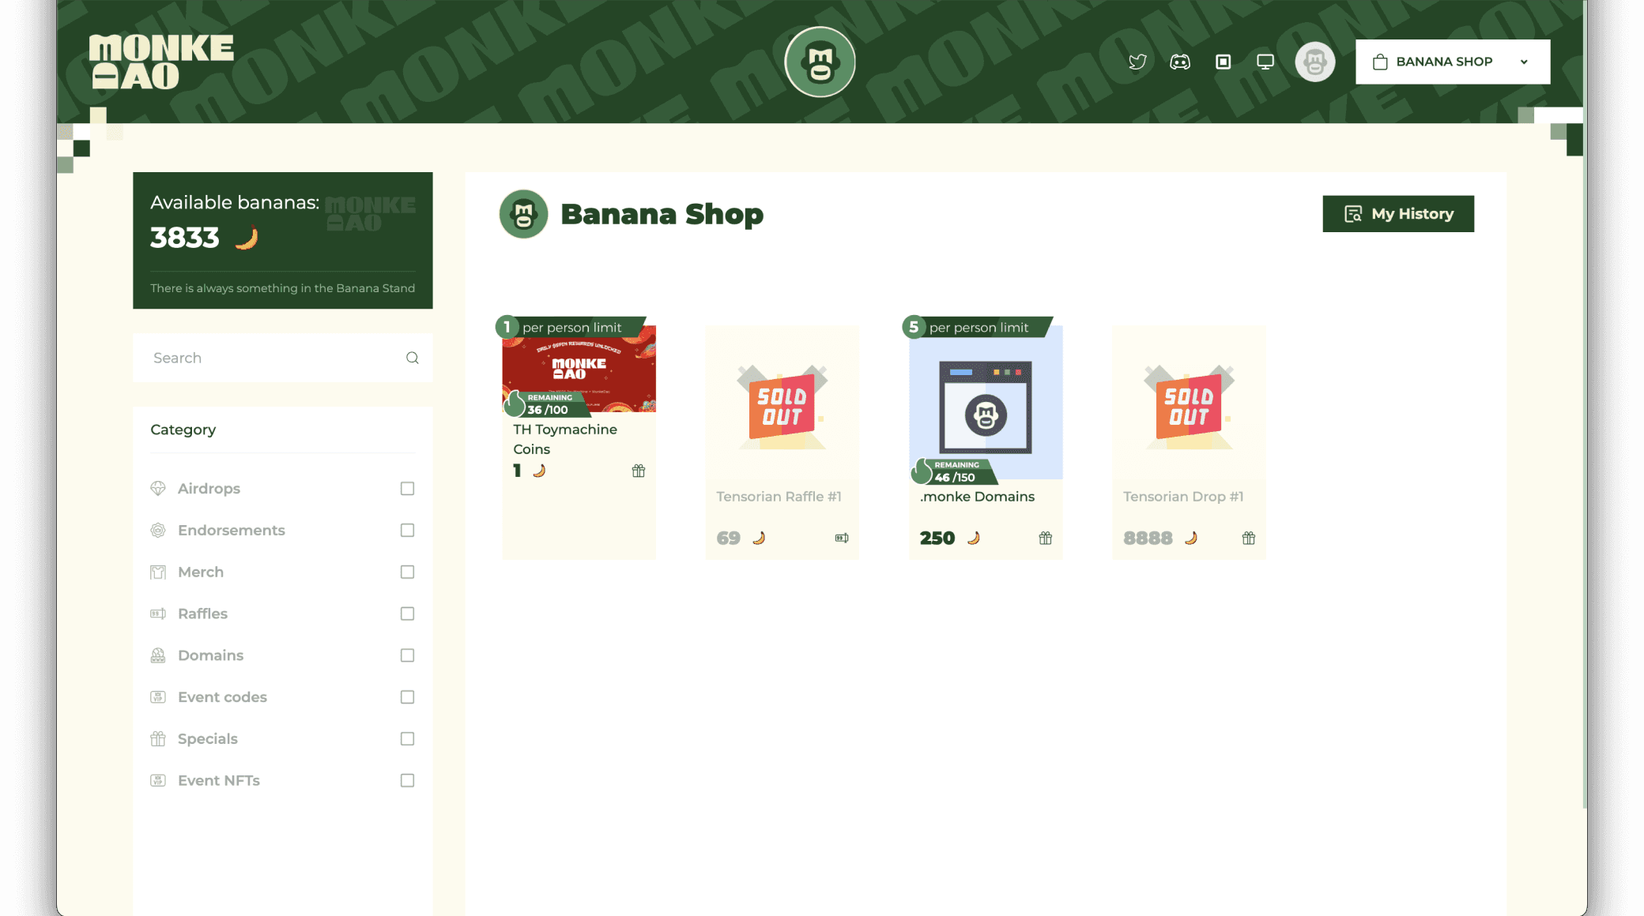Image resolution: width=1644 pixels, height=916 pixels.
Task: Enable the Airdrops category checkbox
Action: tap(407, 489)
